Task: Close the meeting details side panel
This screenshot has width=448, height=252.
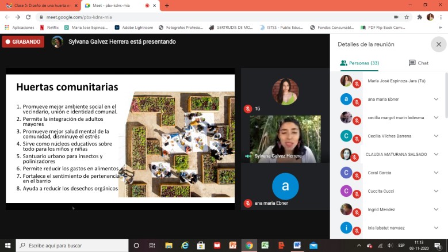Action: [438, 44]
